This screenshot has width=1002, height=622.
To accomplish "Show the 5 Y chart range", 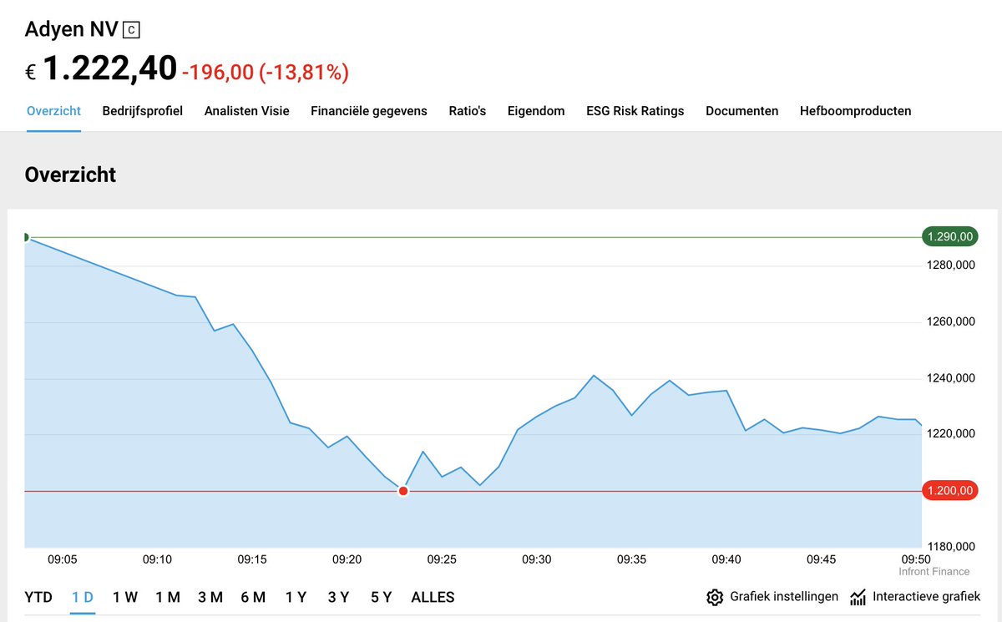I will pos(382,597).
